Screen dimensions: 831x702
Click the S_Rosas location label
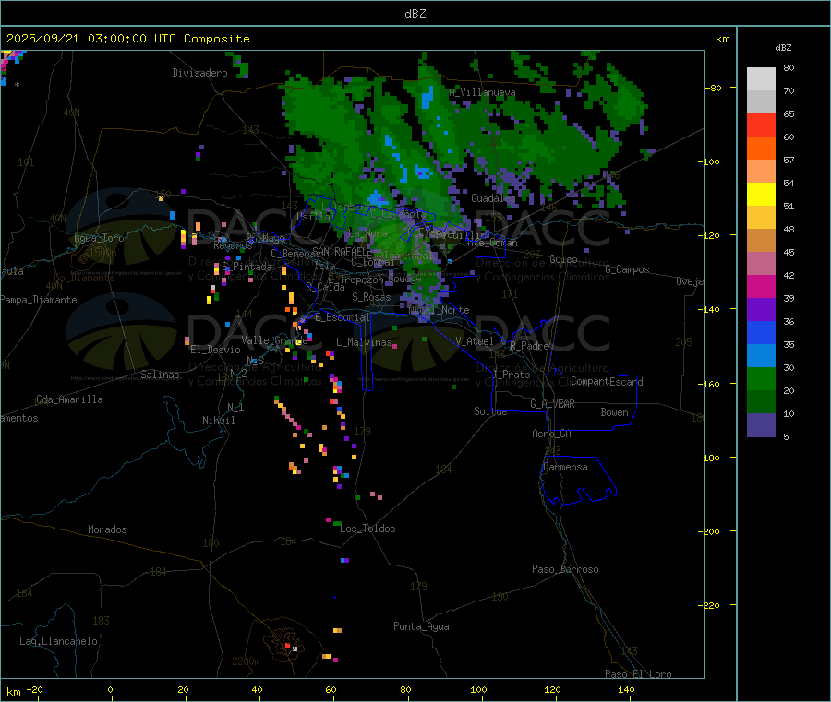pos(371,297)
